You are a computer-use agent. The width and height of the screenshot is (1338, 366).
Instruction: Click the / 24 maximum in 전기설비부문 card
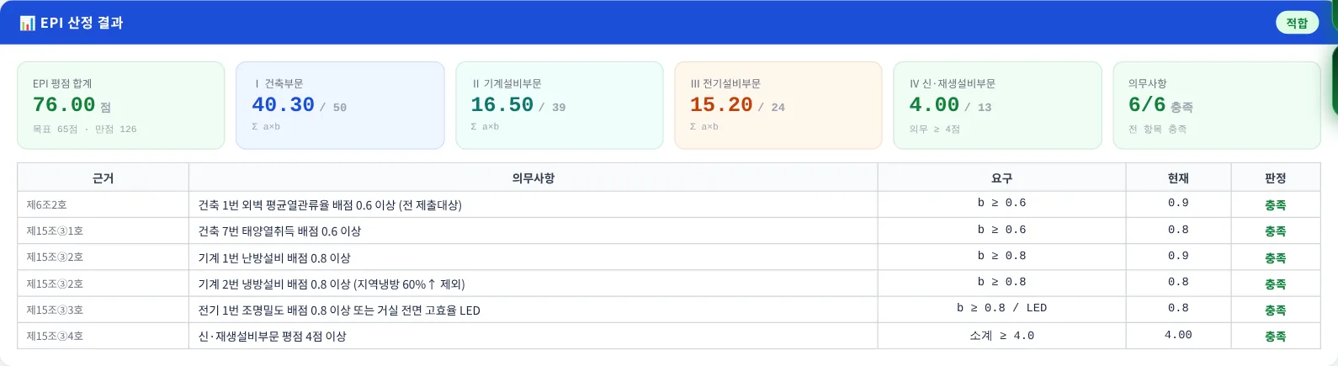(x=772, y=108)
